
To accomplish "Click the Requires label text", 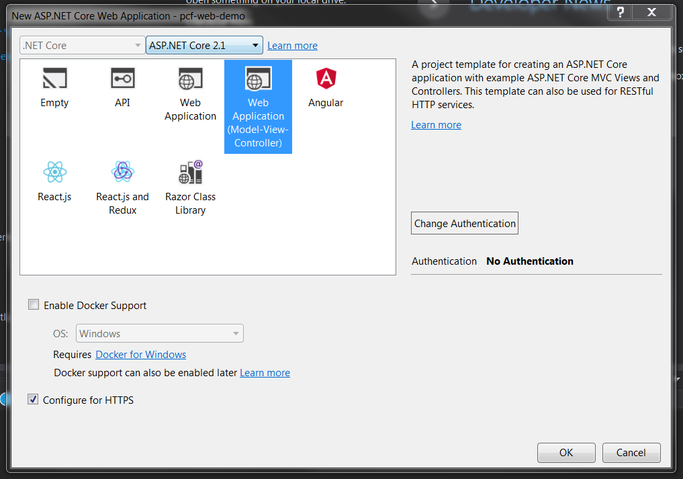I will click(x=73, y=355).
